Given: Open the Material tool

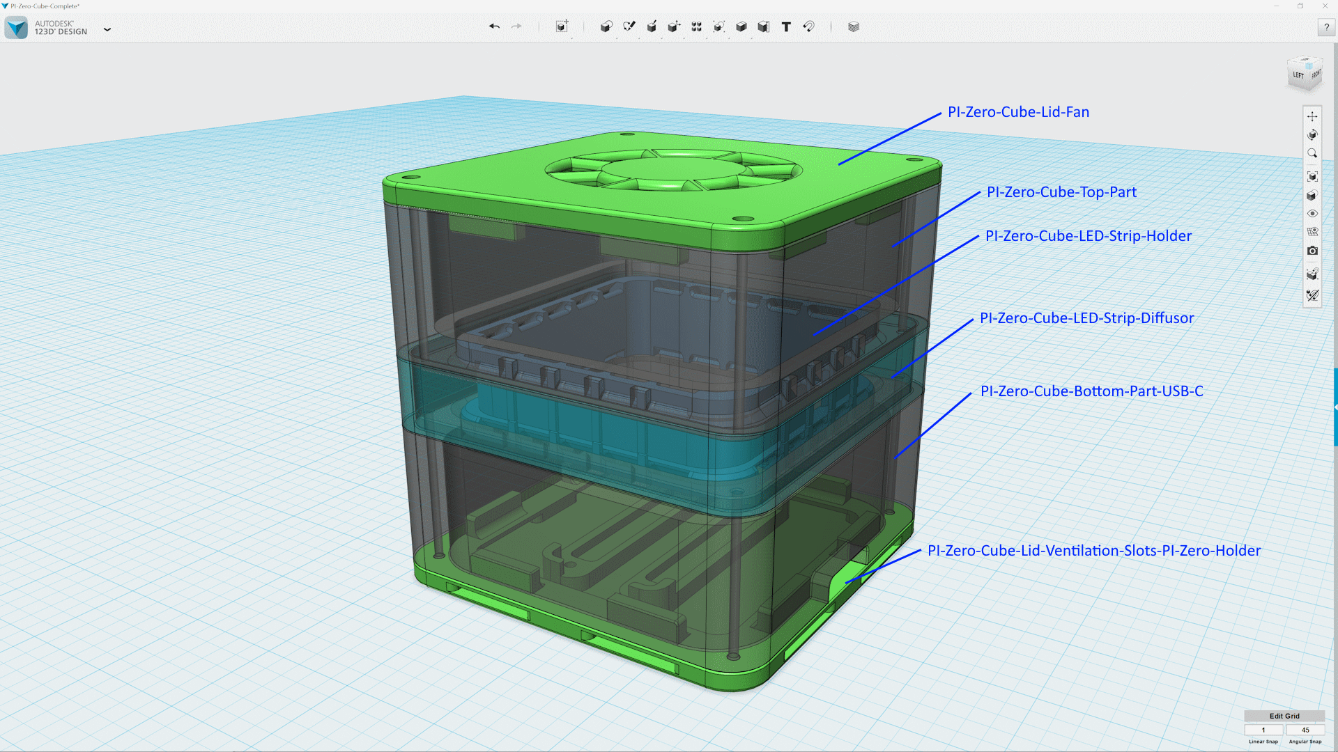Looking at the screenshot, I should tap(854, 26).
